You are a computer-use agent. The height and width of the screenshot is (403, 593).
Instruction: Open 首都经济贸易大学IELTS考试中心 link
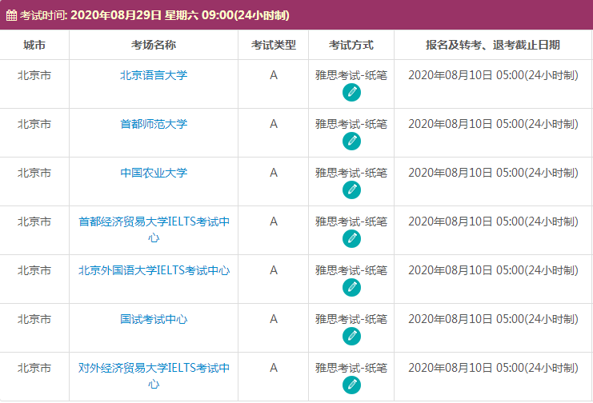point(154,229)
